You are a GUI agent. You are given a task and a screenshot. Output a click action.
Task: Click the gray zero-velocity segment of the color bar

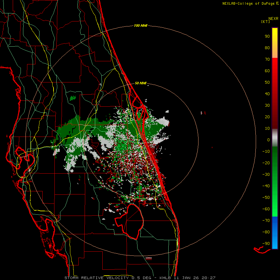click(x=275, y=138)
